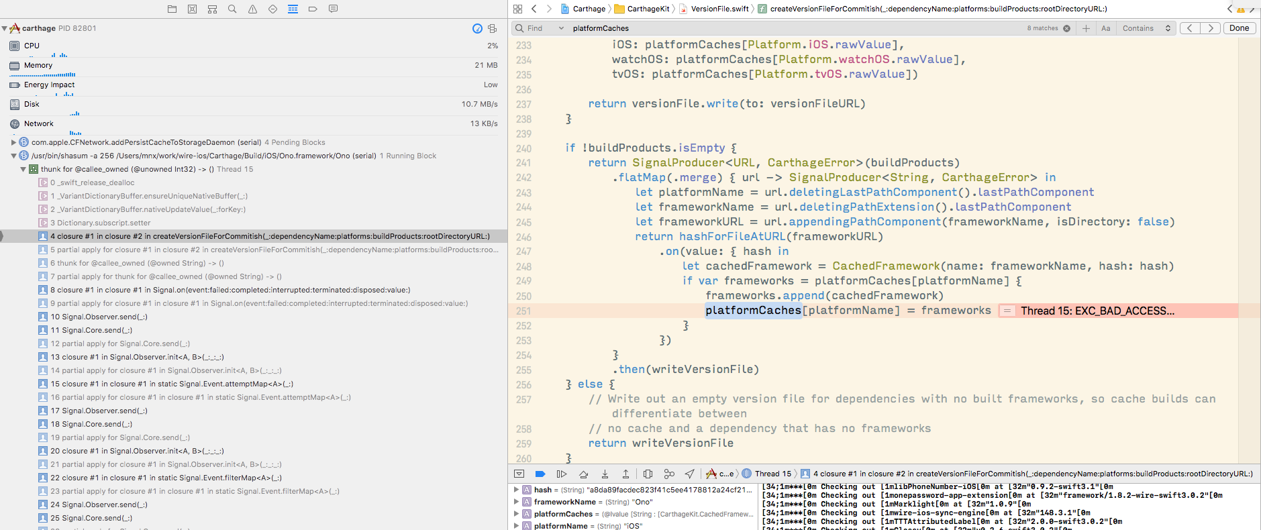Select frame 3 Dictionary.subscript.setter
Image resolution: width=1261 pixels, height=530 pixels.
coord(254,223)
